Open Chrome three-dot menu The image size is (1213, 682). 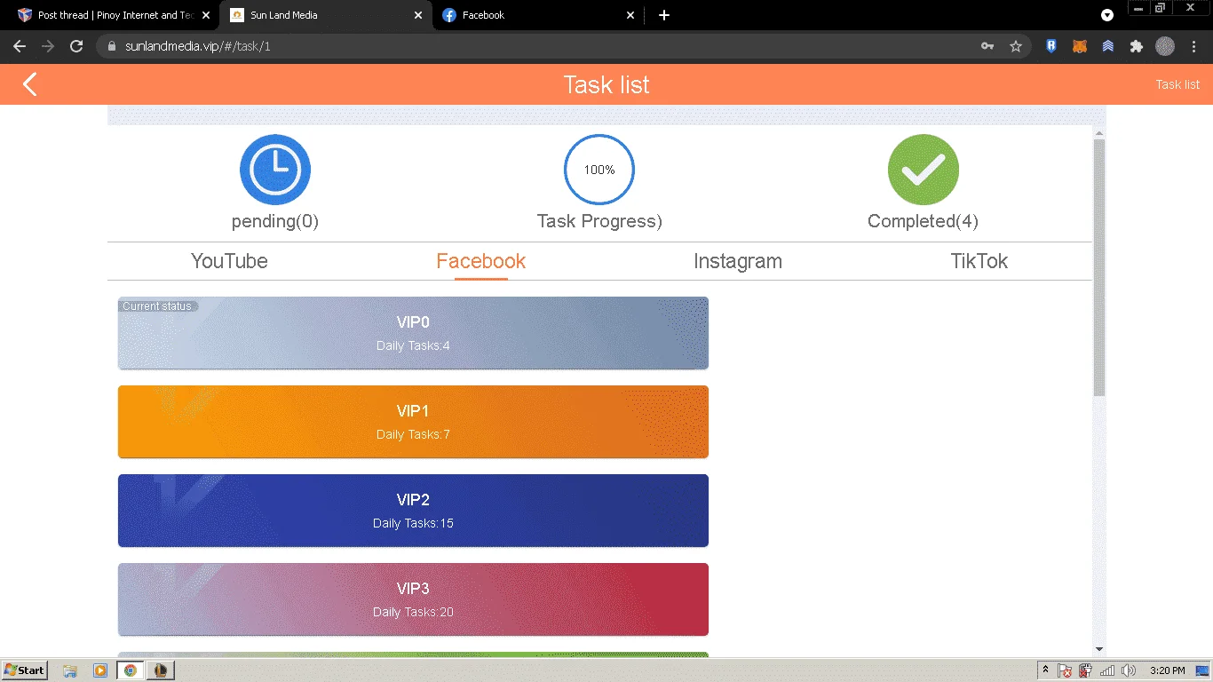click(1193, 46)
